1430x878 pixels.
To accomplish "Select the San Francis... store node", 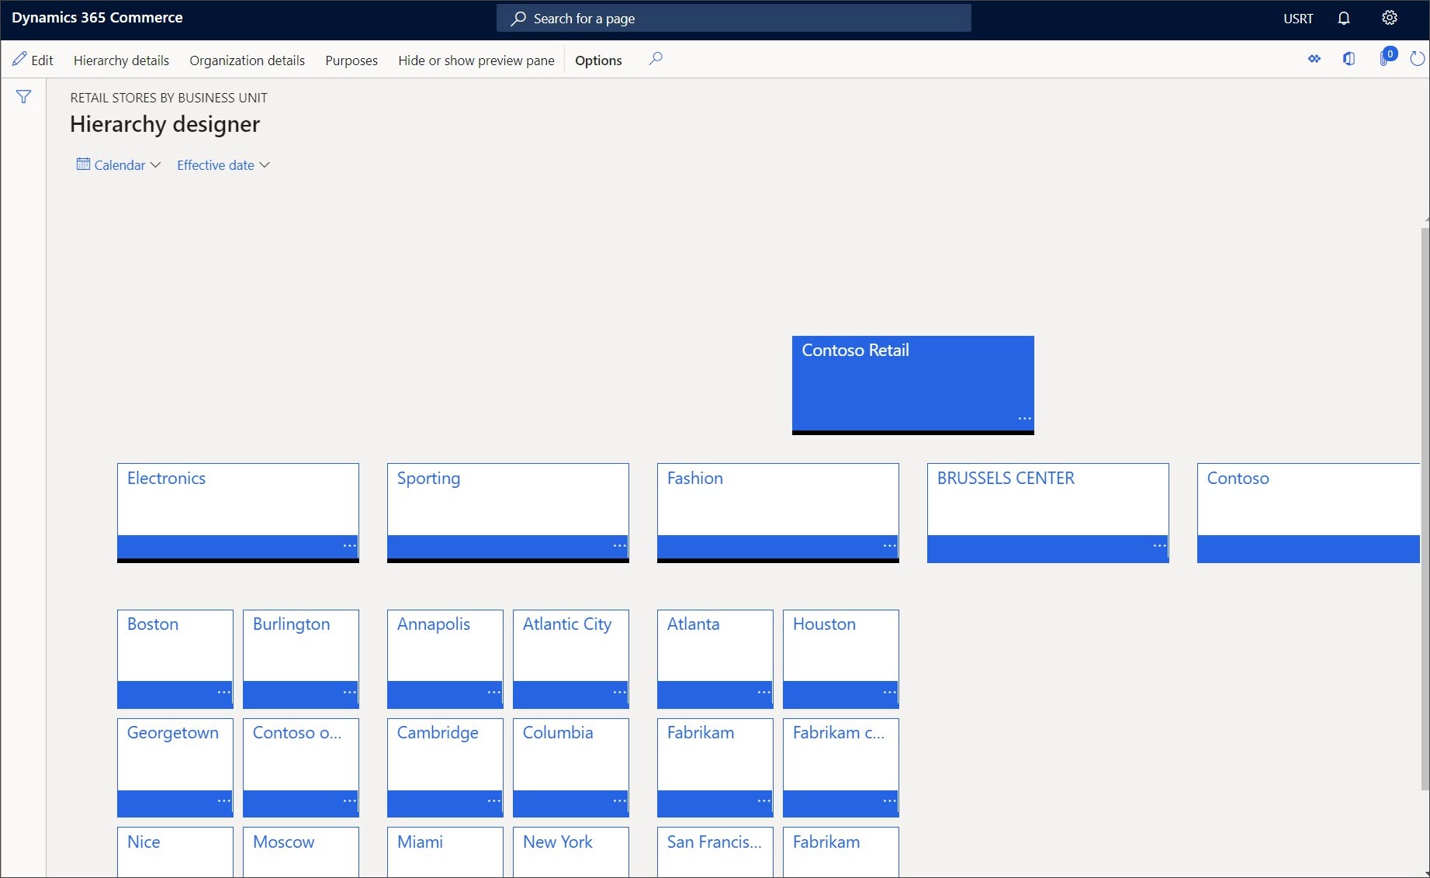I will point(715,852).
